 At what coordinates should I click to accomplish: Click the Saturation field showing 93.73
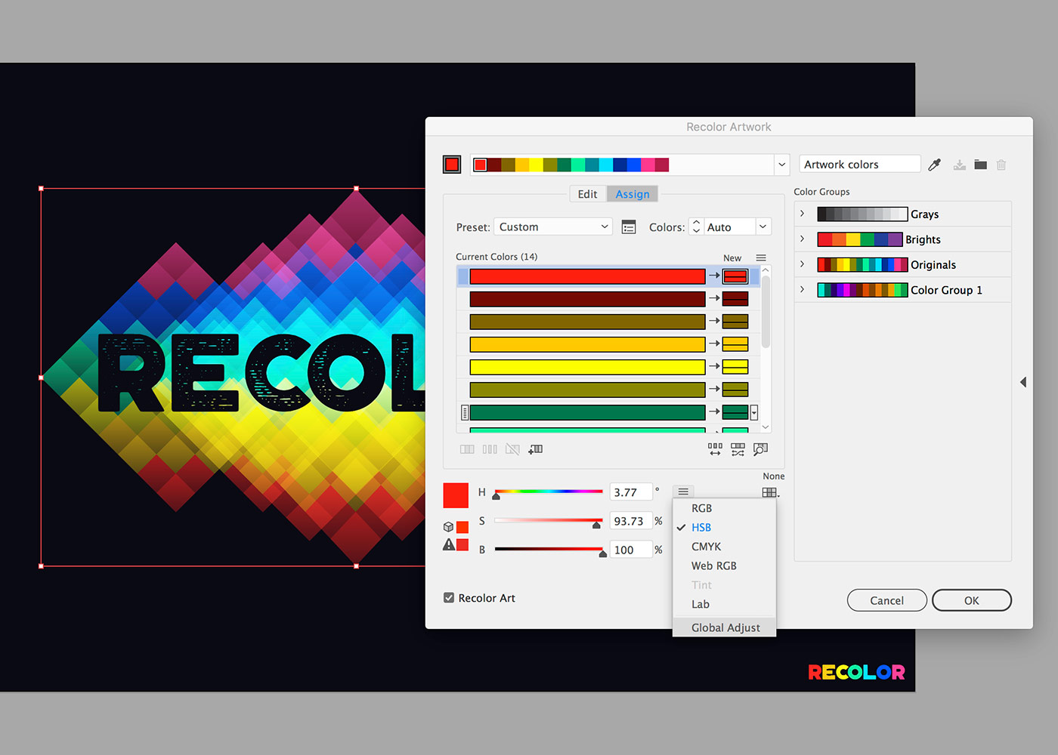click(x=631, y=521)
